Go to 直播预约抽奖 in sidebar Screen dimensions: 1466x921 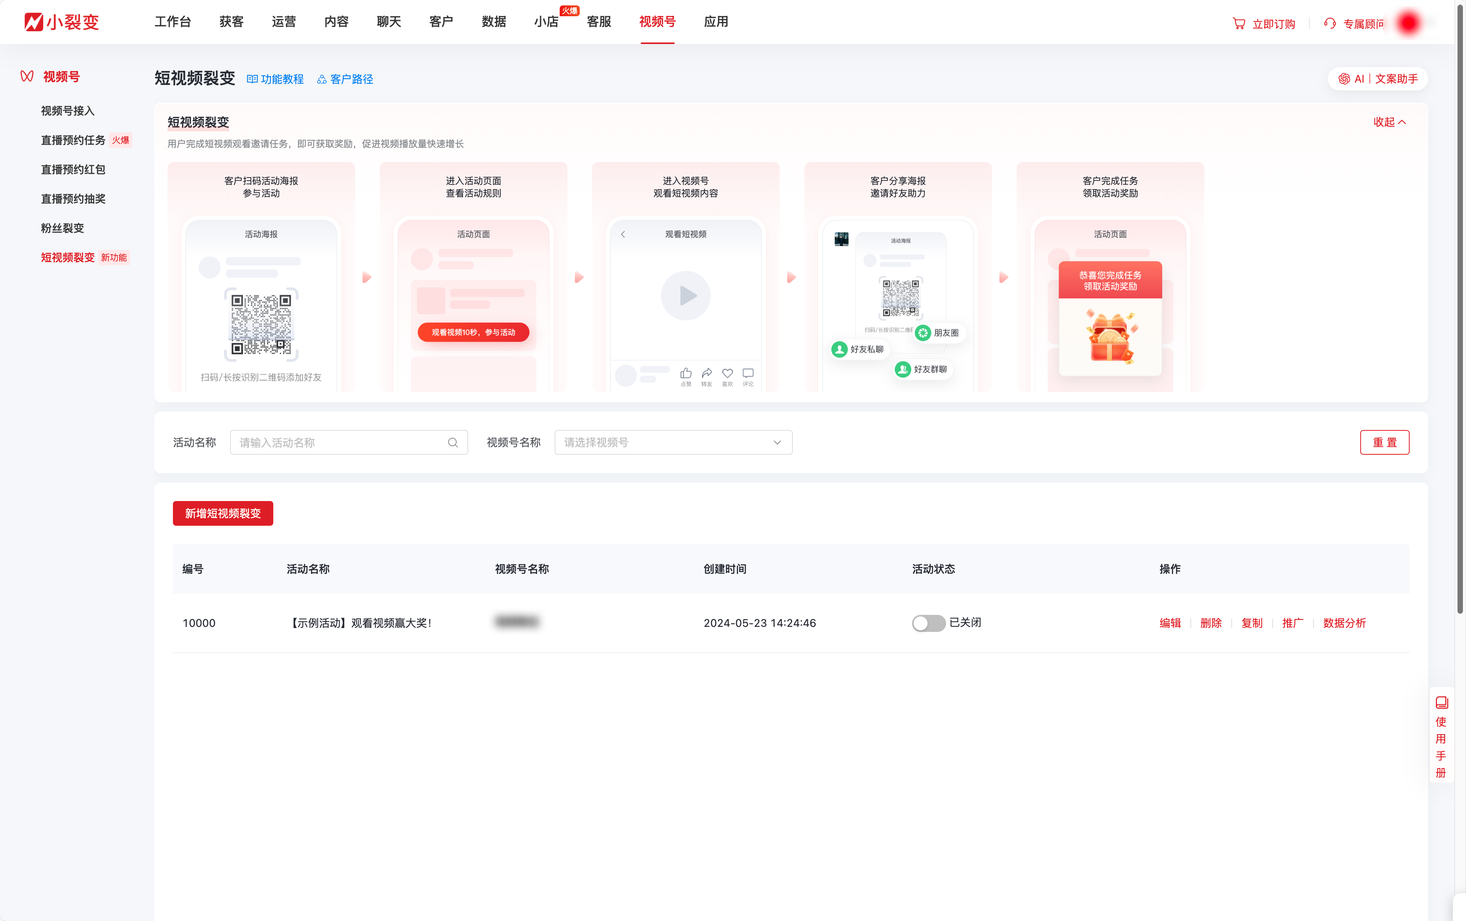(x=73, y=198)
